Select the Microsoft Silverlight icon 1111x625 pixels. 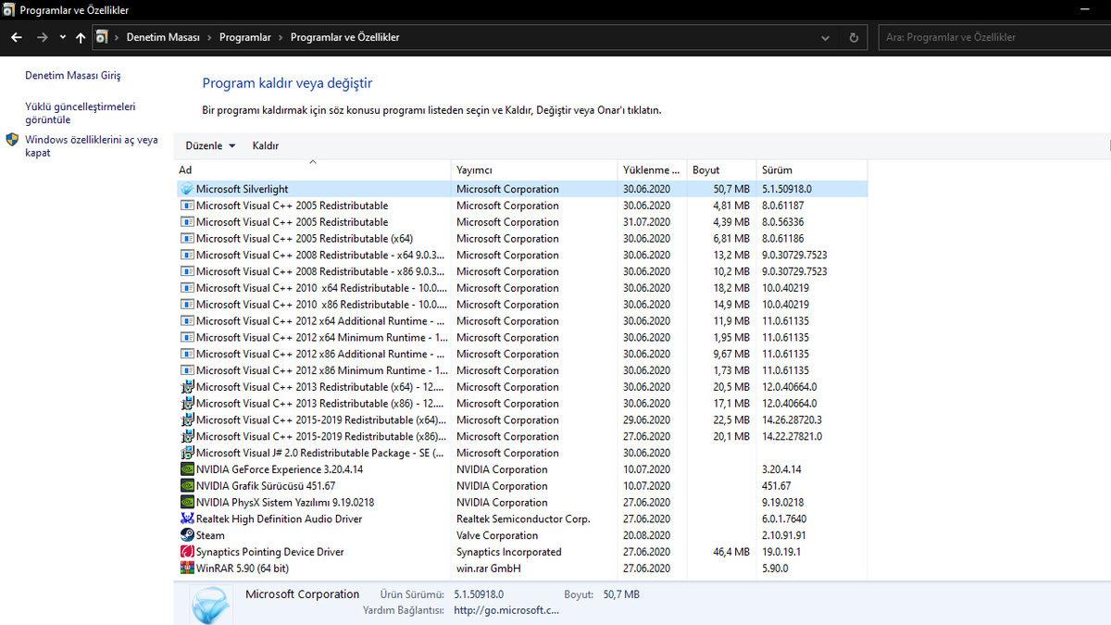pos(186,189)
